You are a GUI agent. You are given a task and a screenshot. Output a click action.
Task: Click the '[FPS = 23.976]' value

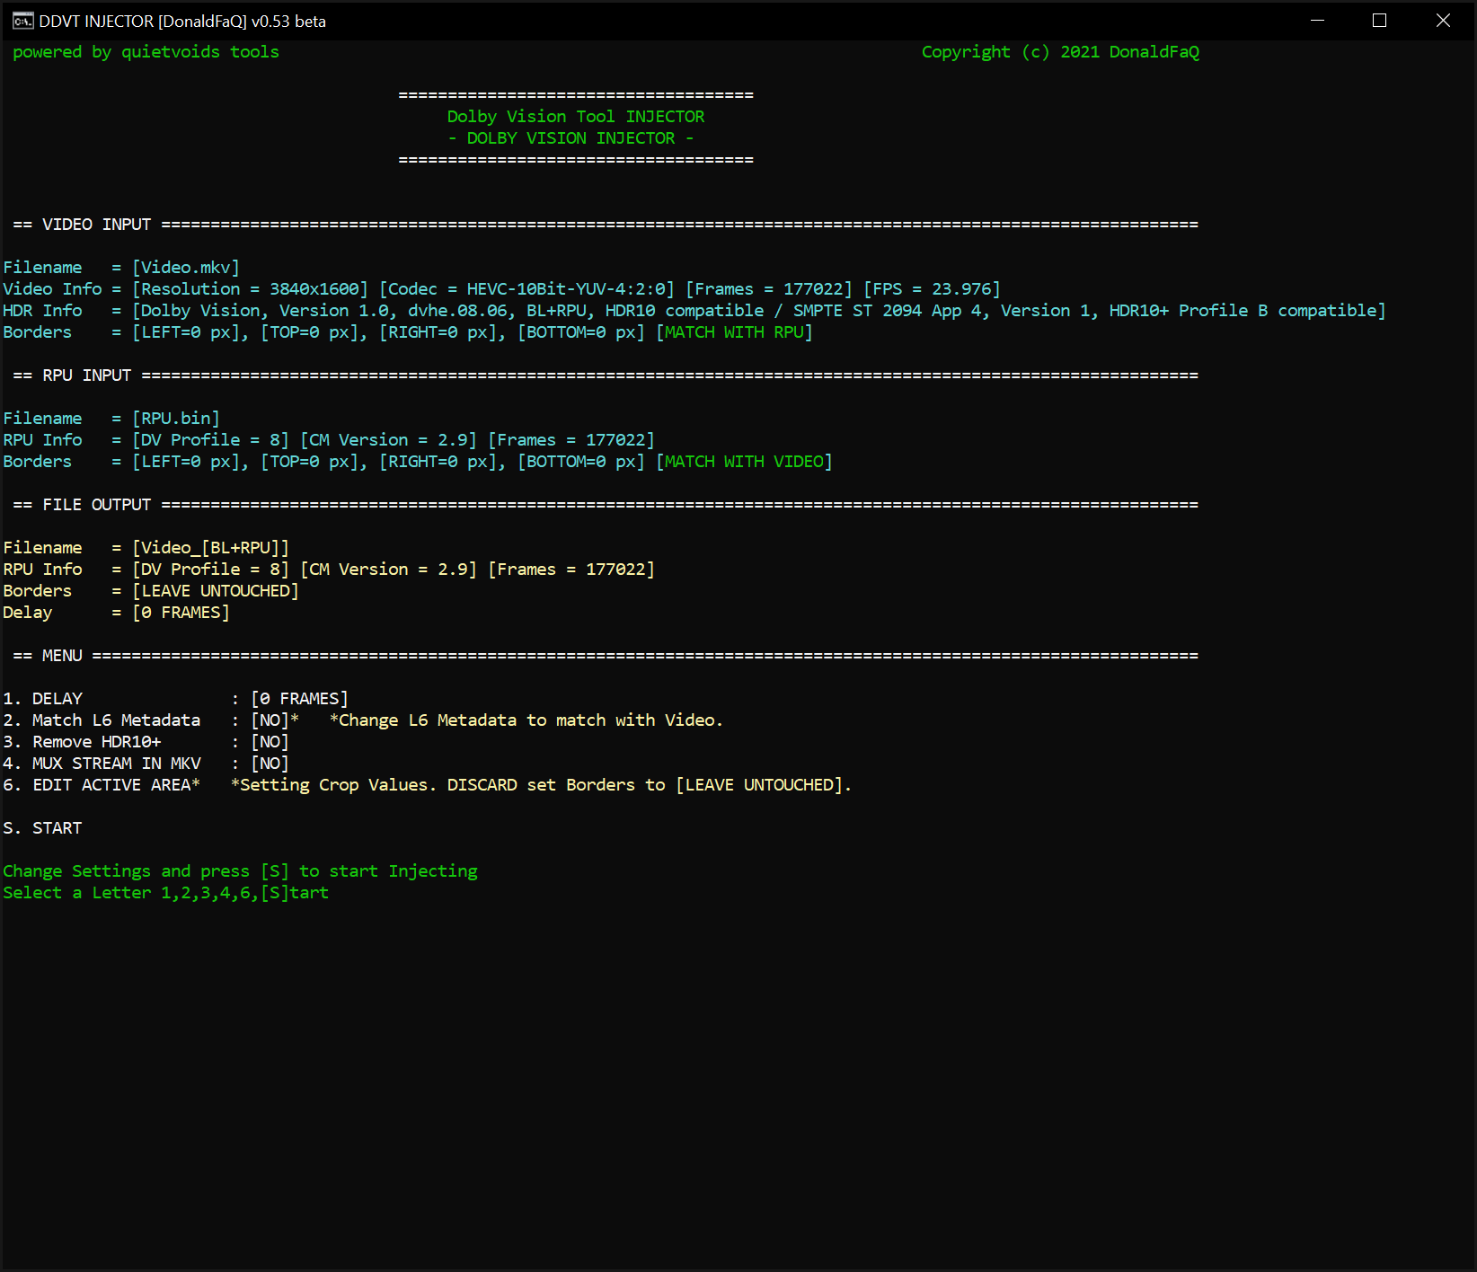pos(932,289)
